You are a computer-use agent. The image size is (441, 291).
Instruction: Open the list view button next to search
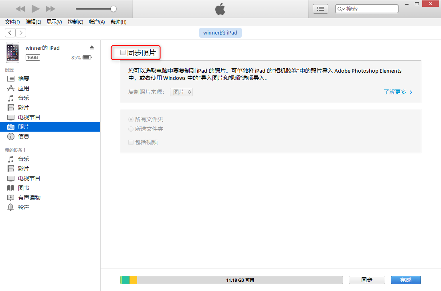pos(320,9)
